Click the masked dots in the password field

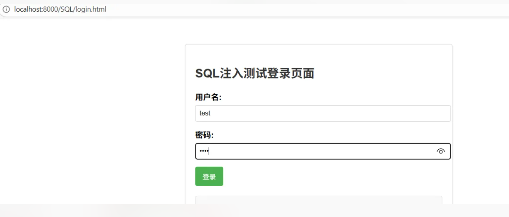click(x=204, y=151)
